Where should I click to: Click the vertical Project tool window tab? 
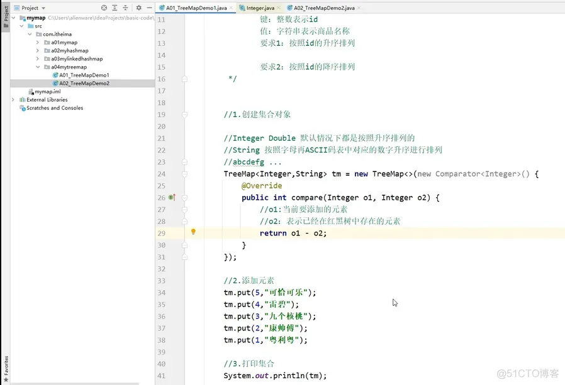tap(6, 16)
